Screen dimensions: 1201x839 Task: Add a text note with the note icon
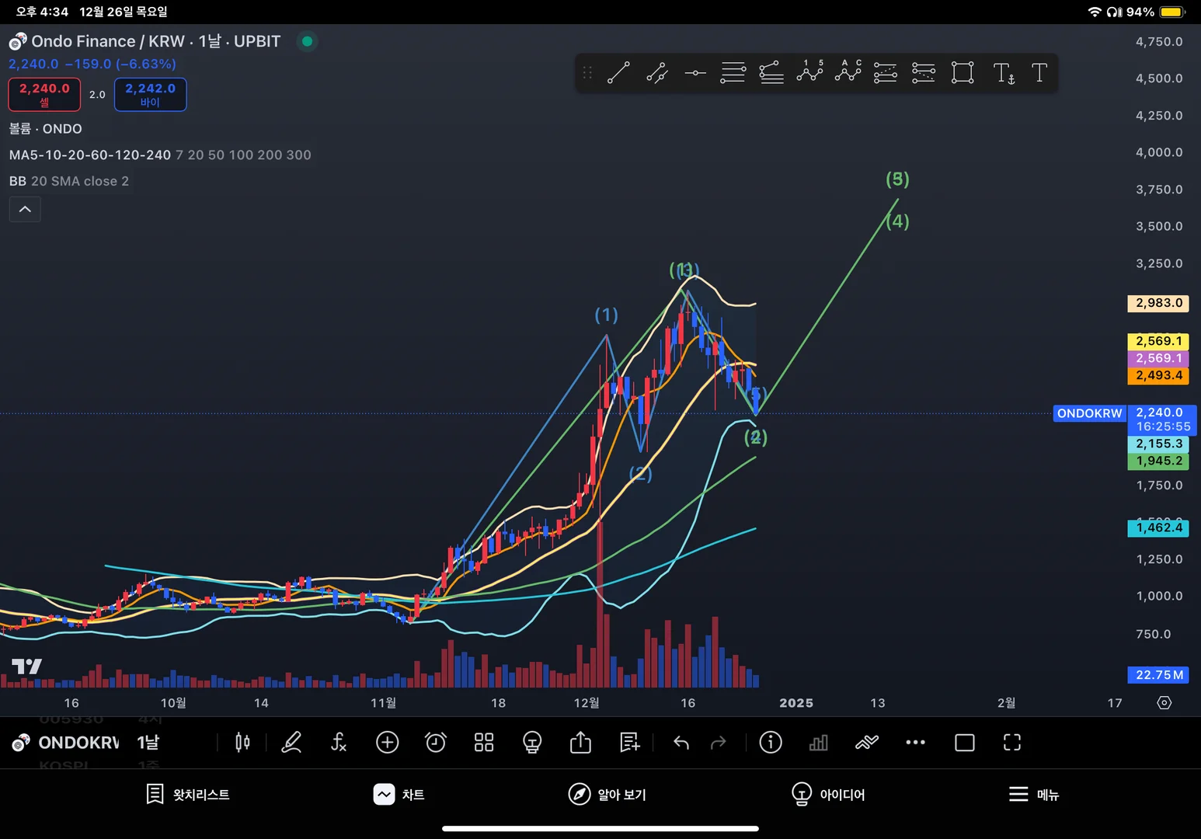[x=629, y=743]
